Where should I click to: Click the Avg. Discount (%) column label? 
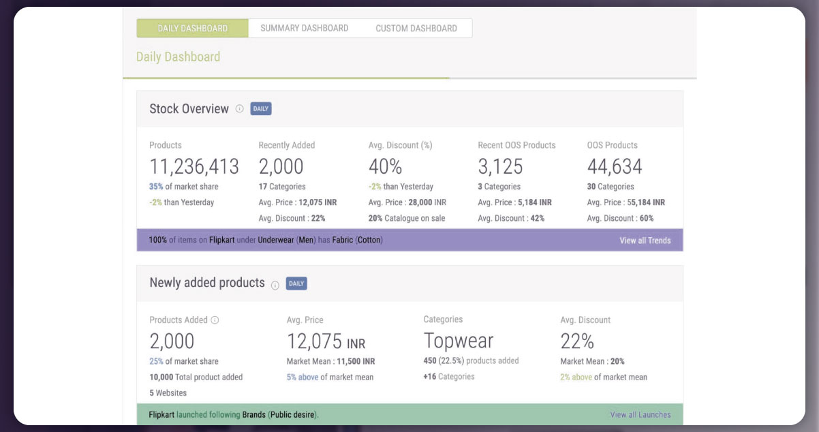tap(401, 145)
